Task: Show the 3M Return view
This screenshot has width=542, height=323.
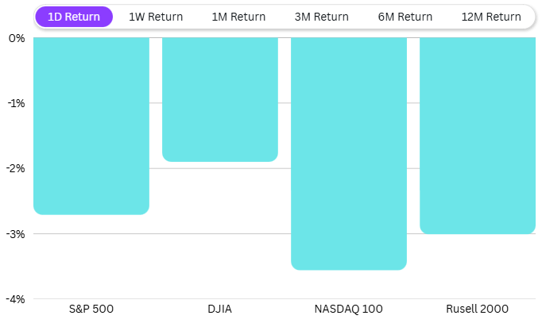Action: [322, 17]
